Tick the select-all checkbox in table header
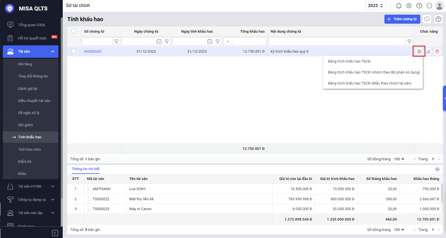The image size is (446, 238). click(74, 31)
